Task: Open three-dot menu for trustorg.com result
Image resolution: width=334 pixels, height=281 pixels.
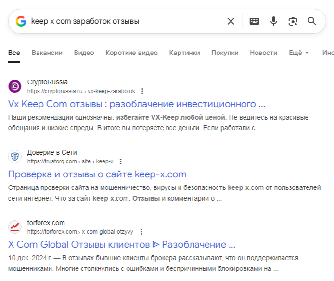Action: [120, 161]
